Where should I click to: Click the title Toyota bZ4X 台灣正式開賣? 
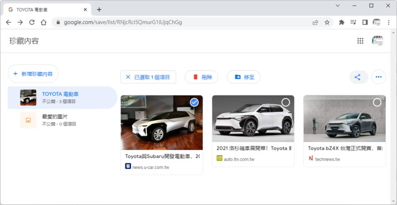coord(345,148)
